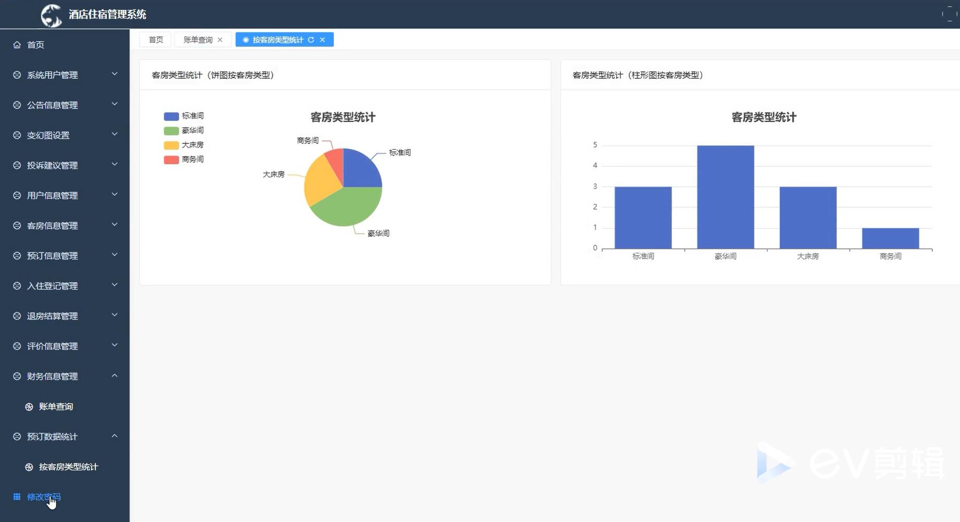This screenshot has height=522, width=960.
Task: Select the home icon beside 首页
Action: pyautogui.click(x=16, y=44)
